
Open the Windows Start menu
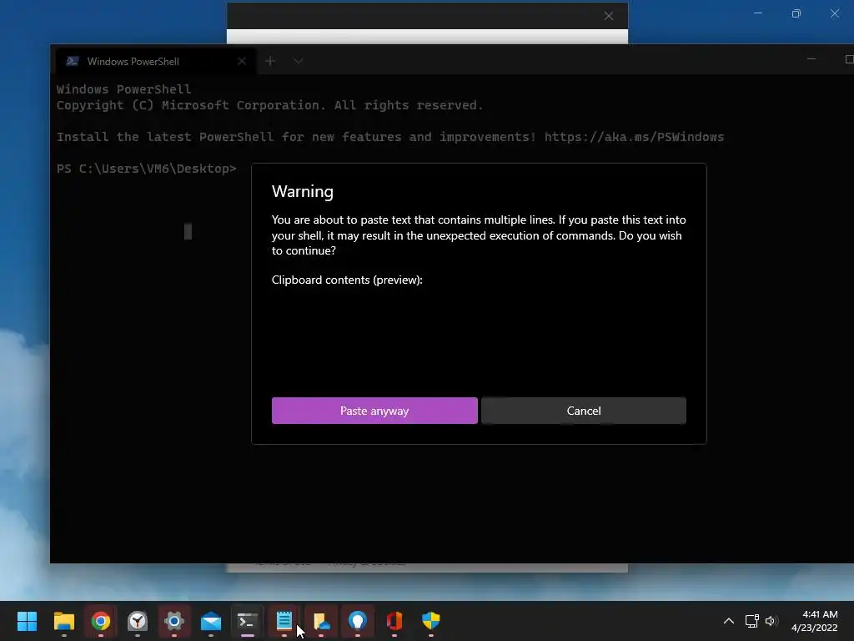(x=27, y=621)
